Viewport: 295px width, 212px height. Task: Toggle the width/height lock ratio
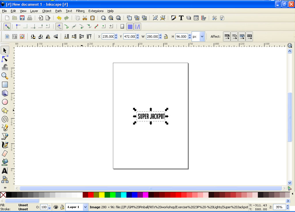point(166,37)
